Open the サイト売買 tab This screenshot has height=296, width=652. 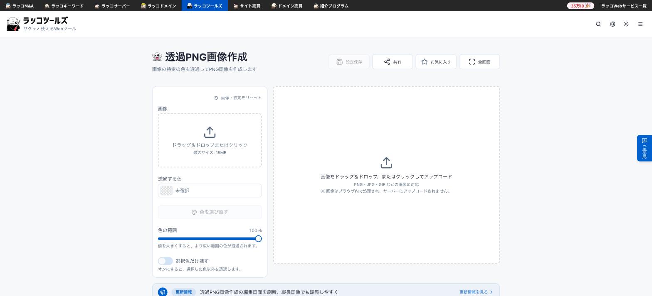click(247, 6)
